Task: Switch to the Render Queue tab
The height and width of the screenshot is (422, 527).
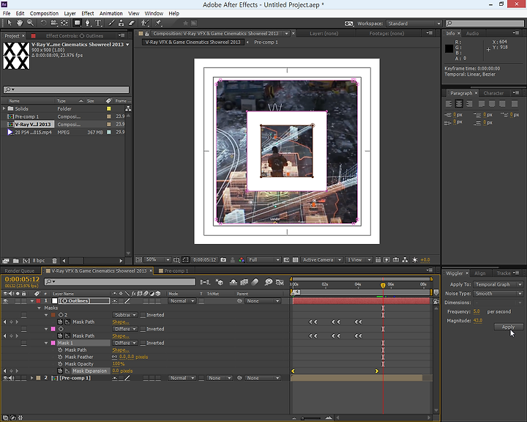Action: [20, 271]
